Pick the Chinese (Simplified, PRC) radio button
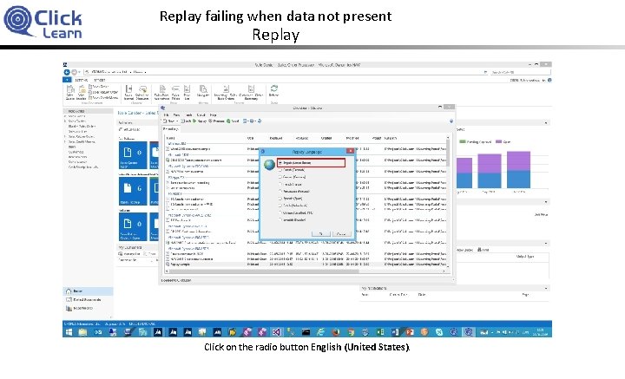Viewport: 625px width, 379px height. tap(280, 212)
